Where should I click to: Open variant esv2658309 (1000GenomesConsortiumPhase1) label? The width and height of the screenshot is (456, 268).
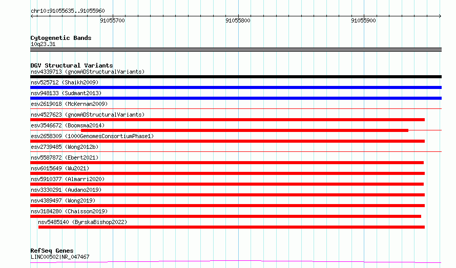pyautogui.click(x=92, y=136)
